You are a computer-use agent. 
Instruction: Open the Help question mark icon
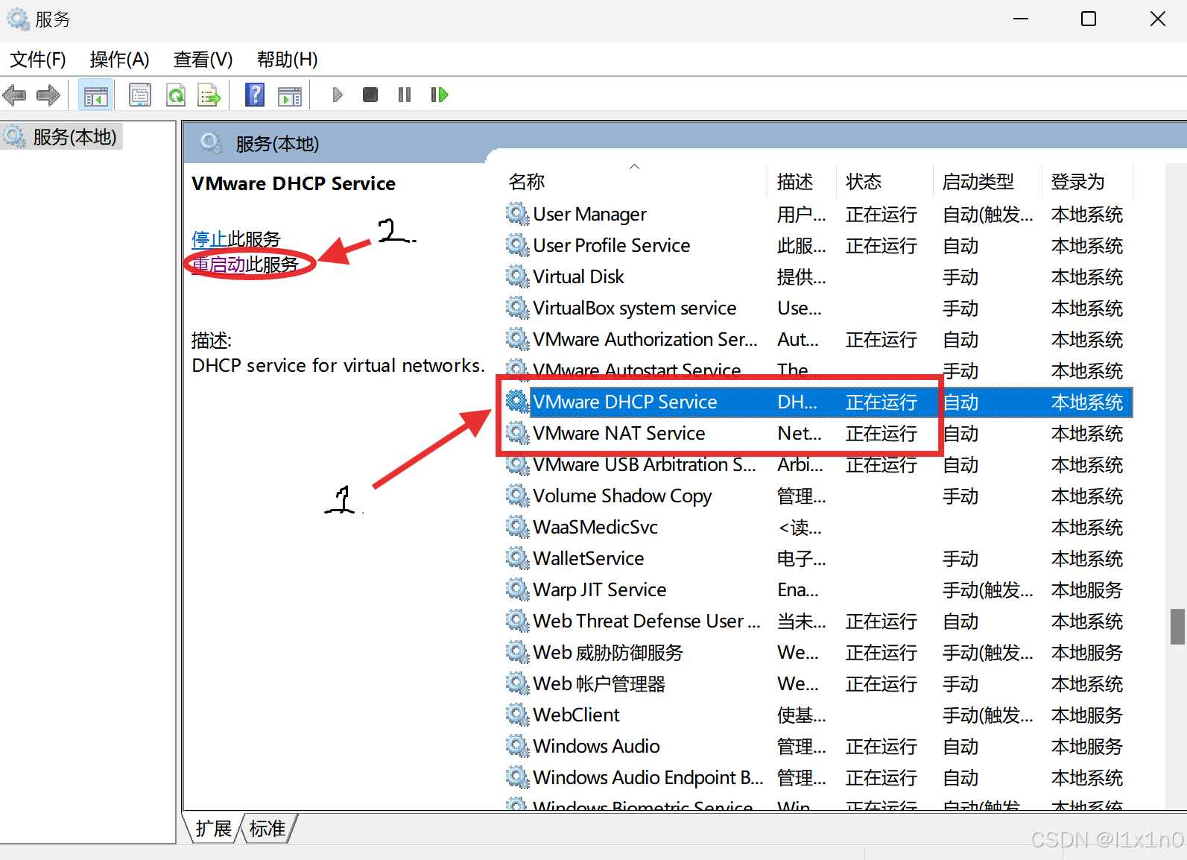click(255, 95)
